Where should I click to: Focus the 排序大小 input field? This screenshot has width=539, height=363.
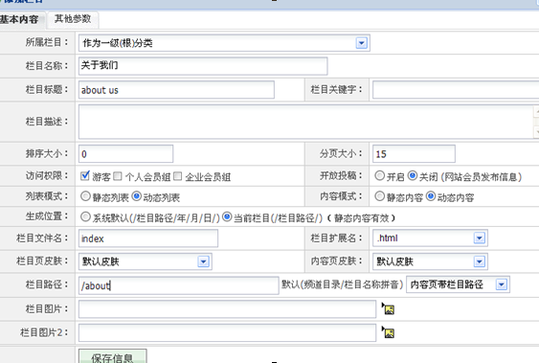125,153
